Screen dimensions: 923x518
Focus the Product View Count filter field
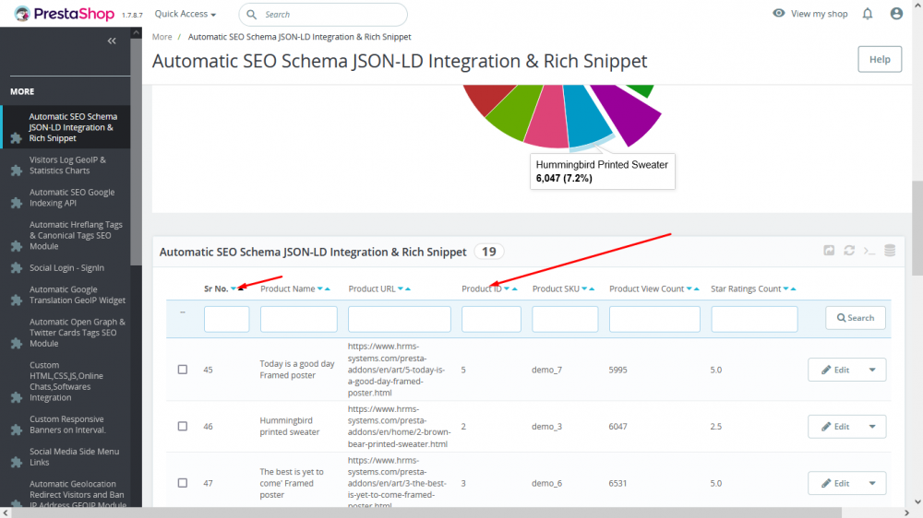(654, 319)
